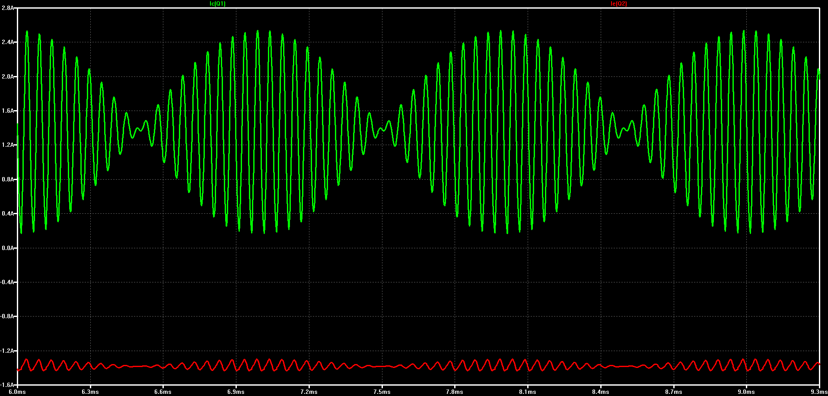828x396 pixels.
Task: Click the -0.8A vertical axis label
Action: pyautogui.click(x=7, y=316)
